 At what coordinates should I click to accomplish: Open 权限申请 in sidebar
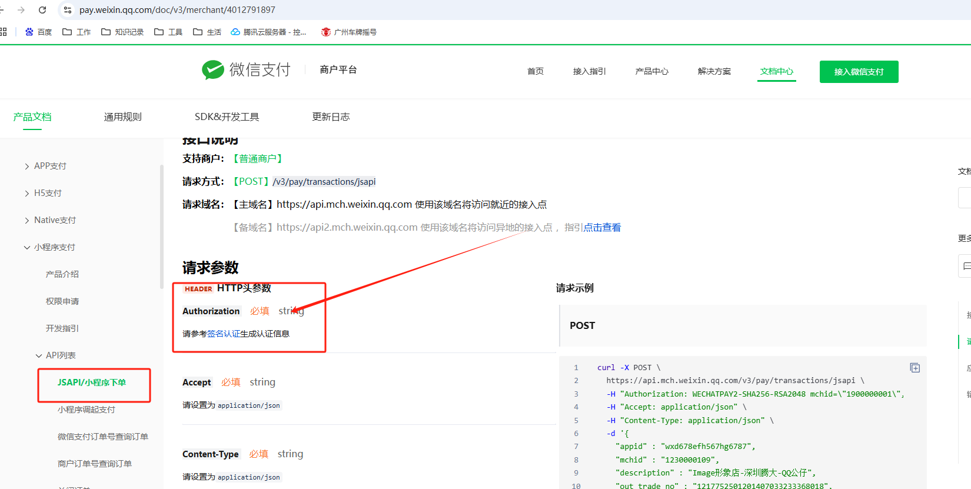(x=62, y=301)
